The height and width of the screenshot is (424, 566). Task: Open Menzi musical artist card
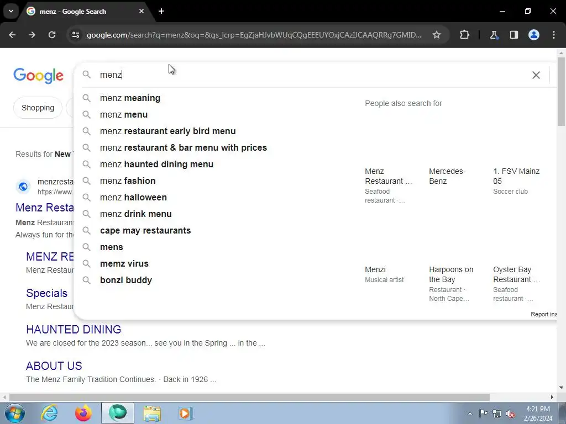pyautogui.click(x=384, y=274)
